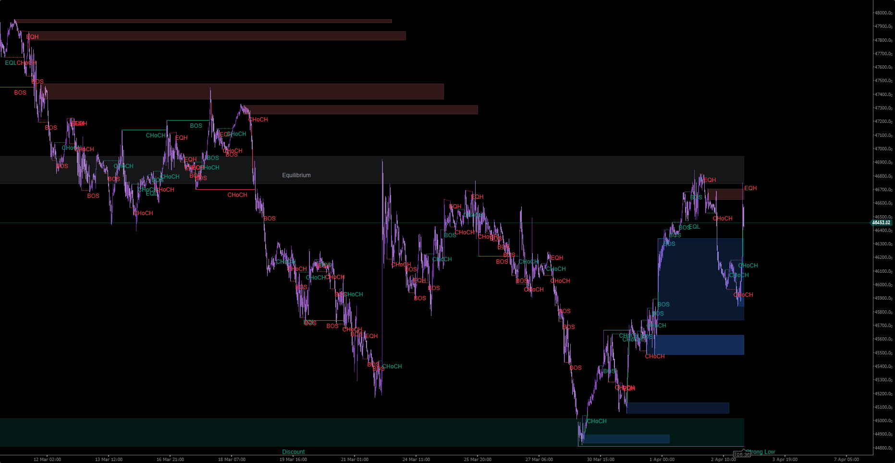This screenshot has width=895, height=463.
Task: Select the Equilibrium label in the gray band
Action: pos(296,175)
